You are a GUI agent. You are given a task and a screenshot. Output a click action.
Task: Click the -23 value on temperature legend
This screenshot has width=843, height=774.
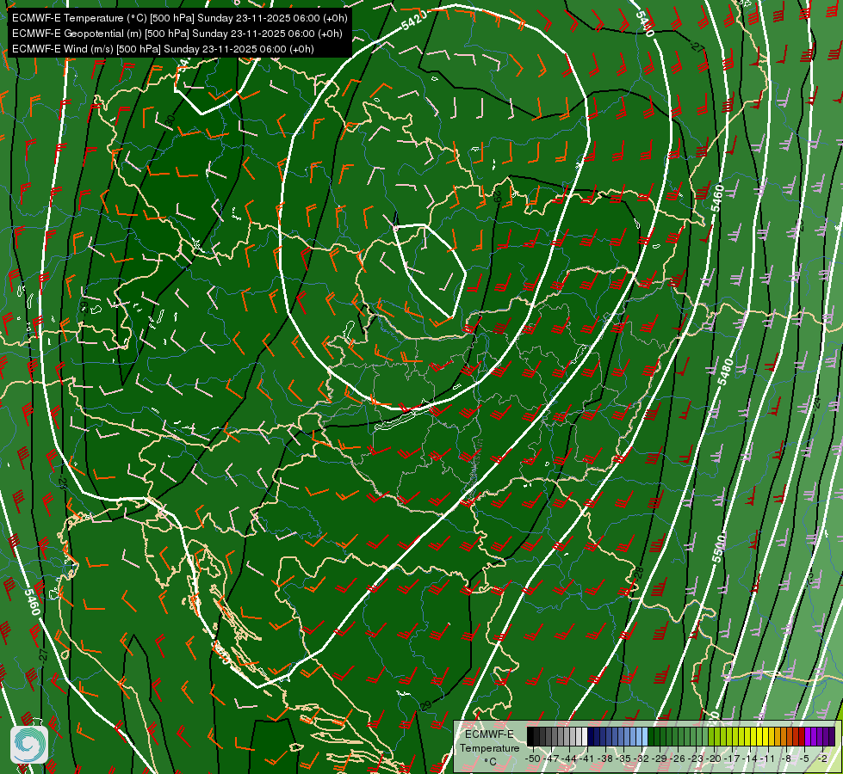(x=697, y=759)
